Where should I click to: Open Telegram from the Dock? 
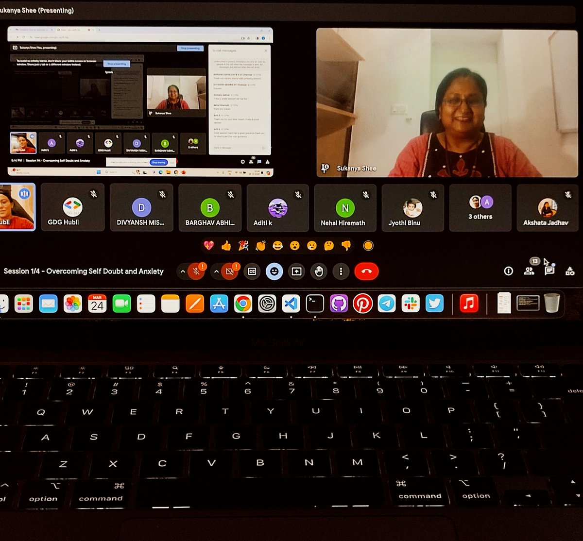[387, 304]
